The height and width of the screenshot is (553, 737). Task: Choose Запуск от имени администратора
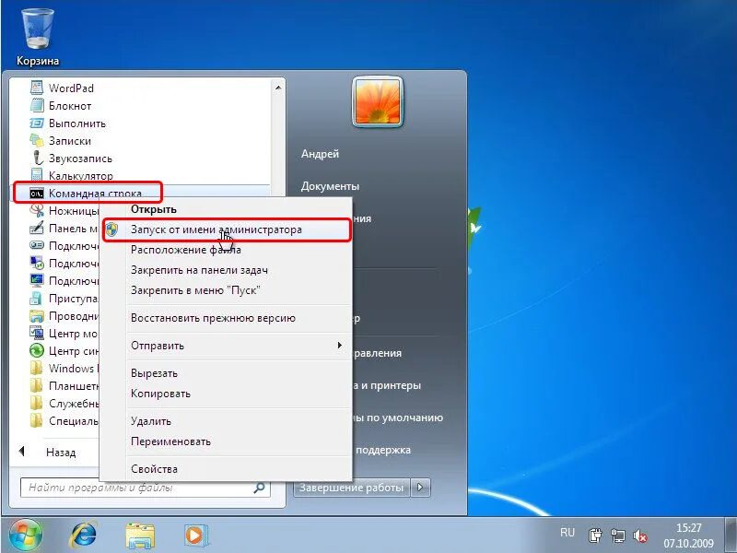[227, 229]
